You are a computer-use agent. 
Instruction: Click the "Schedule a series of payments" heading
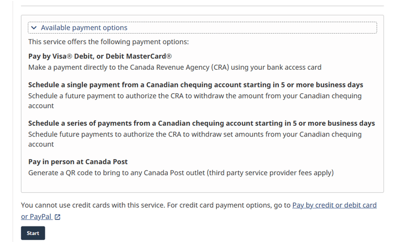click(x=201, y=123)
